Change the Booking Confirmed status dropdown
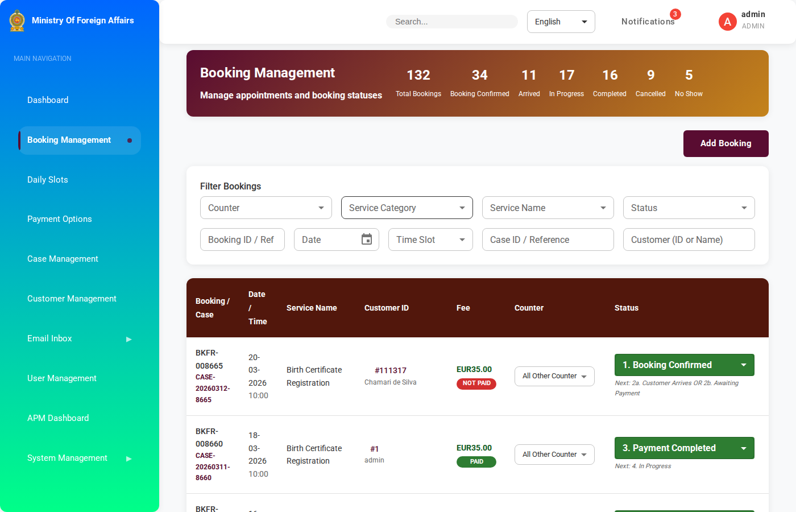The width and height of the screenshot is (796, 512). click(x=684, y=365)
